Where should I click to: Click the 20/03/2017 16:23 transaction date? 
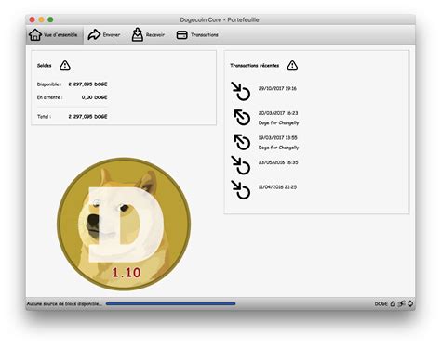click(x=278, y=113)
